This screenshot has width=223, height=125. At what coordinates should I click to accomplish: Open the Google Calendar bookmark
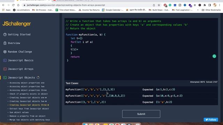pyautogui.click(x=113, y=10)
